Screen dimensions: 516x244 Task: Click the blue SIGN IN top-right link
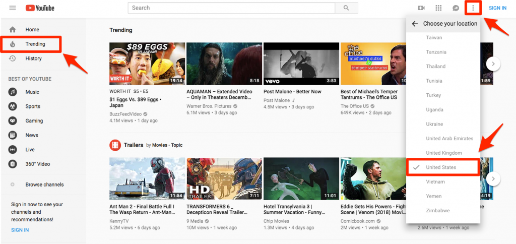click(x=497, y=8)
